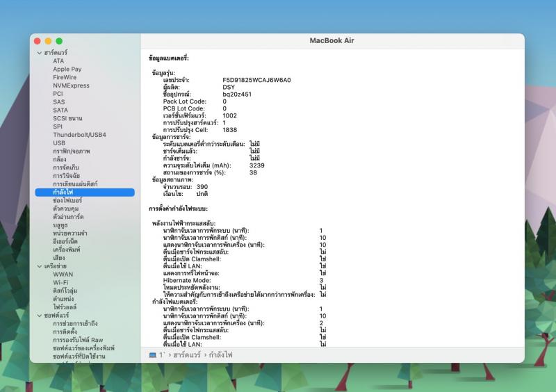Select SAS in the sidebar
556x392 pixels.
tap(59, 101)
